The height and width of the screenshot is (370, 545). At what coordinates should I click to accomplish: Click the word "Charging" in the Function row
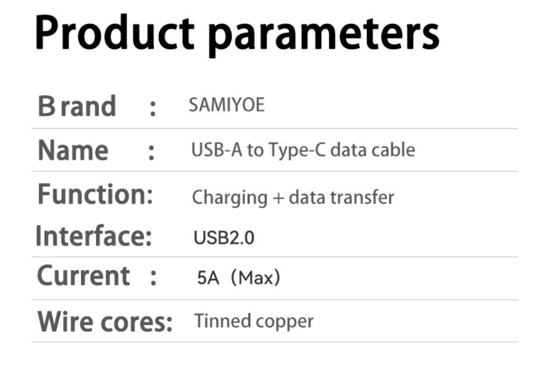[229, 197]
